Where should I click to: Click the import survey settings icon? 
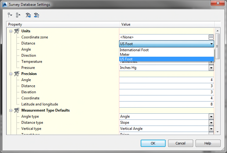[x=28, y=15]
